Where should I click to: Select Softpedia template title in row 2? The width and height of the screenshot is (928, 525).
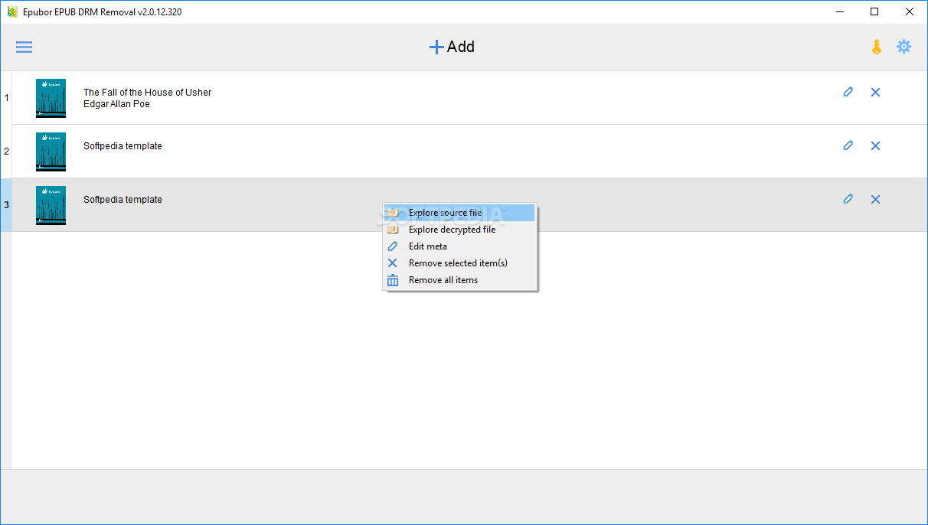pyautogui.click(x=123, y=146)
